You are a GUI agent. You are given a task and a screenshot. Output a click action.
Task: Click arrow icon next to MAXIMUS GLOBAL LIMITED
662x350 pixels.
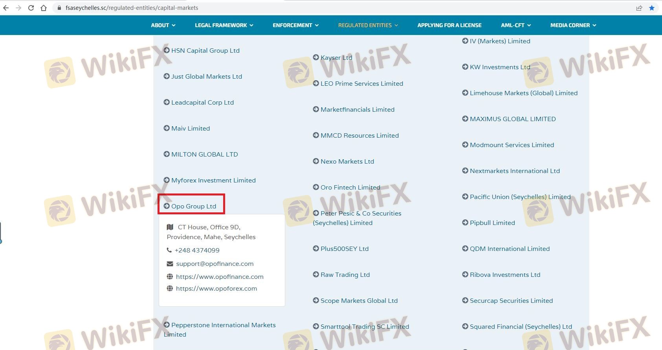coord(465,119)
